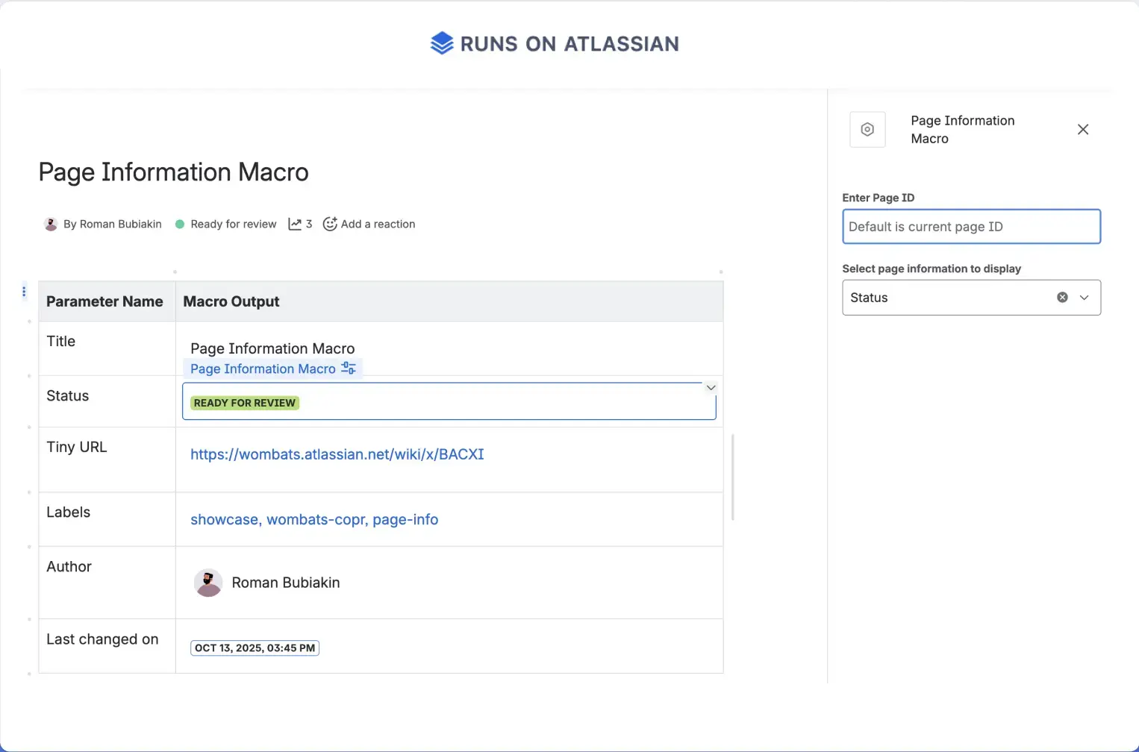
Task: Click the Last changed on row label
Action: pos(102,639)
